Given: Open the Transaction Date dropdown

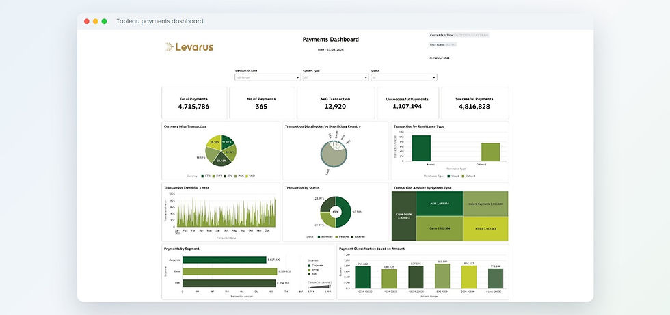Looking at the screenshot, I should 267,77.
